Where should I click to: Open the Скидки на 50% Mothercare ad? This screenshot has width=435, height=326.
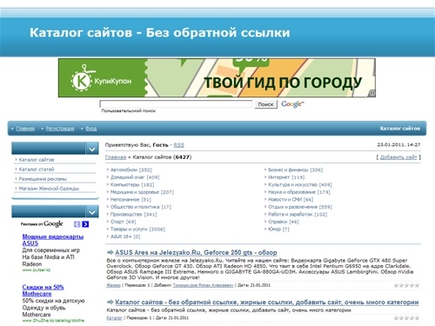(43, 290)
